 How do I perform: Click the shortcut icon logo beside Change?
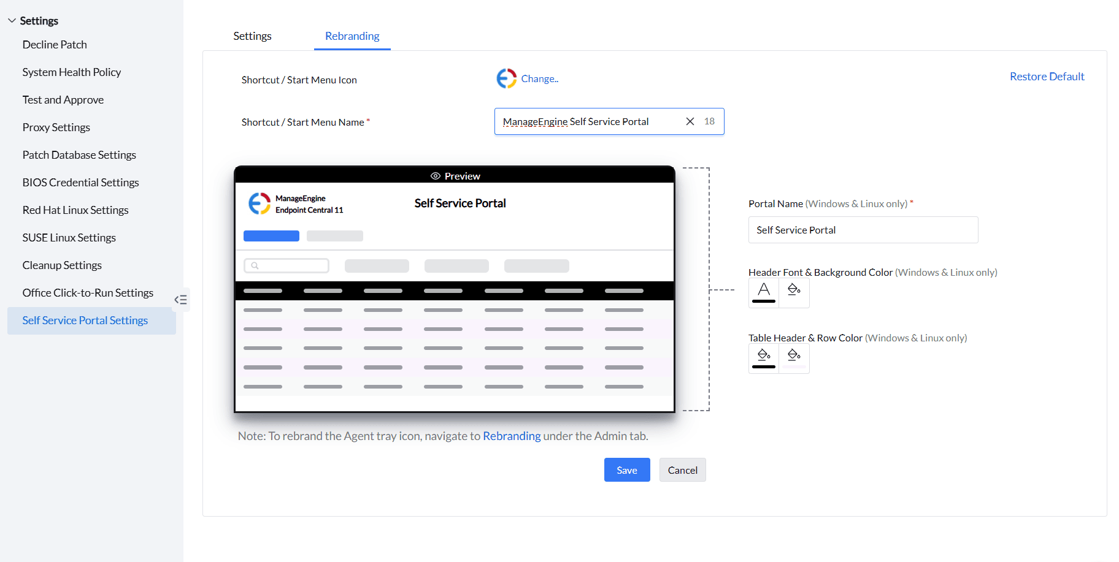click(x=506, y=78)
